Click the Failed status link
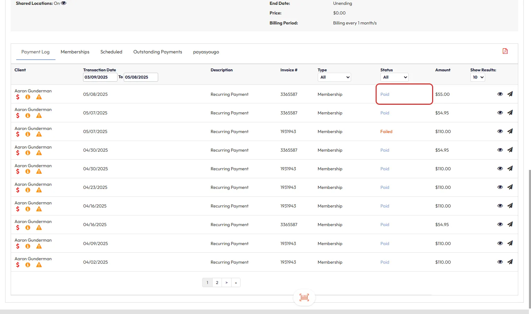531x314 pixels. [386, 132]
